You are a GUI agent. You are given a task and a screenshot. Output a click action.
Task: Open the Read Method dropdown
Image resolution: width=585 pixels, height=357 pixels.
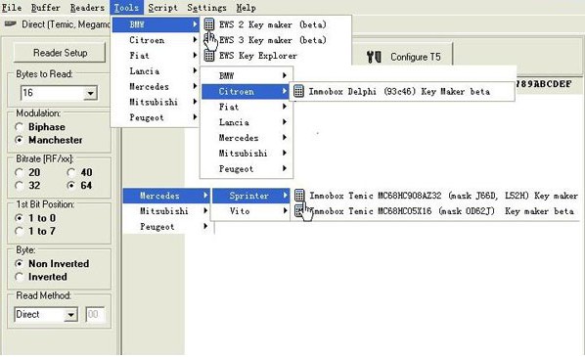coord(70,315)
